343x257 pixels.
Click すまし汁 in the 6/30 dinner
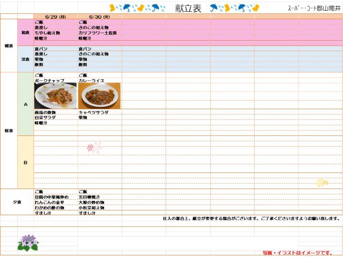pyautogui.click(x=87, y=213)
